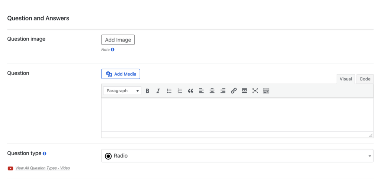This screenshot has height=179, width=381.
Task: Align text left
Action: (201, 91)
